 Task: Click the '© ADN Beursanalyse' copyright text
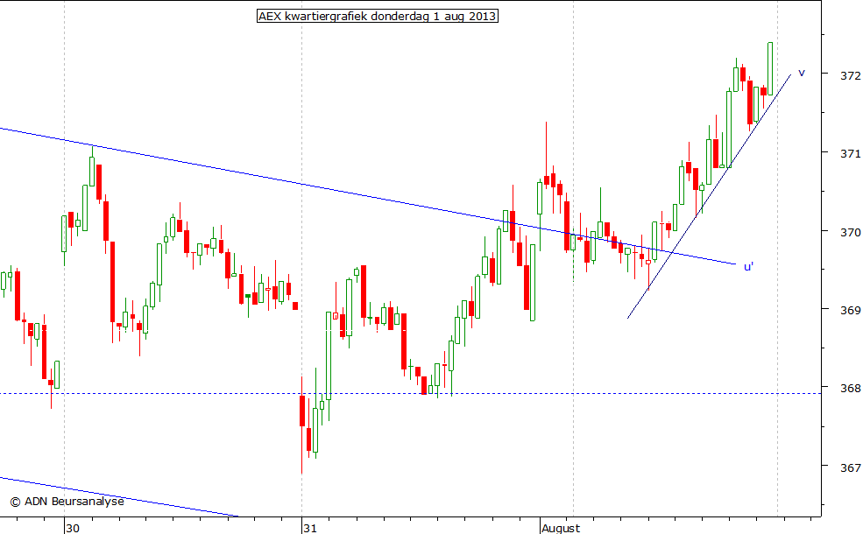pos(67,502)
